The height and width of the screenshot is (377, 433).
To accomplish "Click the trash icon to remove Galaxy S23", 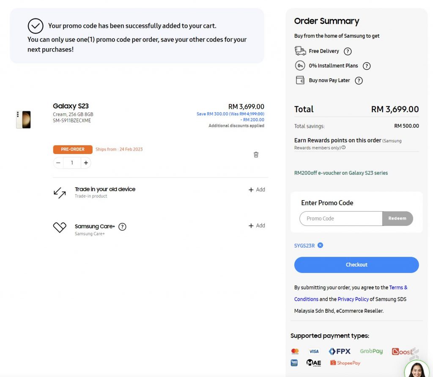I will 256,155.
